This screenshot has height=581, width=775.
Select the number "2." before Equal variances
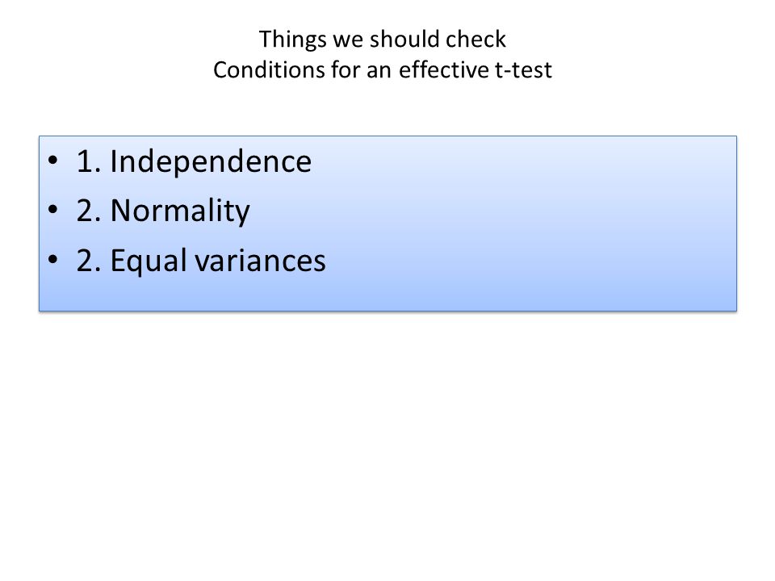click(90, 261)
